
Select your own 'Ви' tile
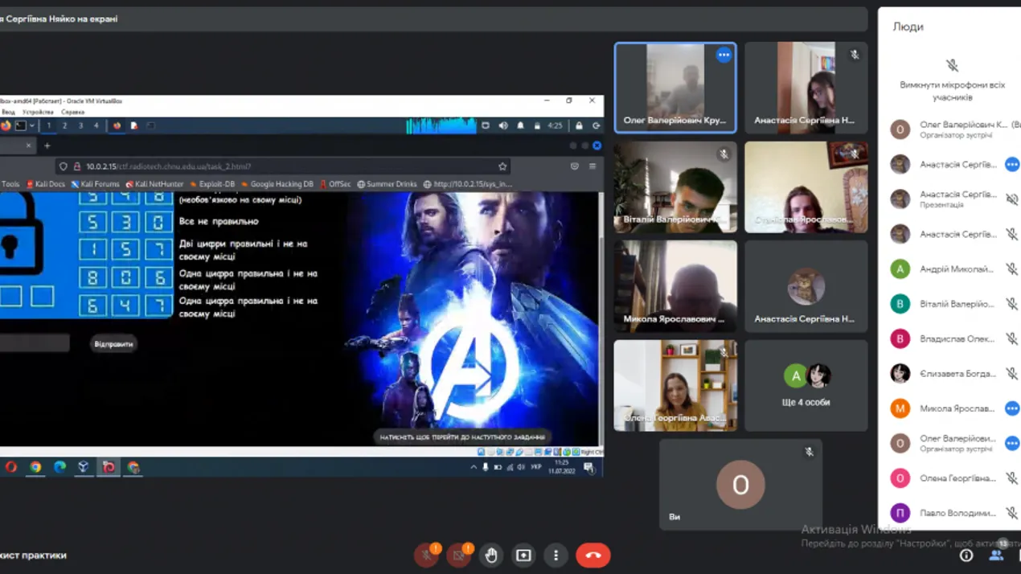tap(740, 485)
